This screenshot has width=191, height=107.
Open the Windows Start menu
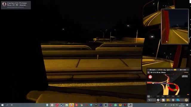tap(2, 105)
